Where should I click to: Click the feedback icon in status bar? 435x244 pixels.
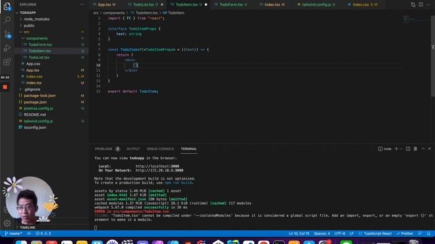point(420,233)
